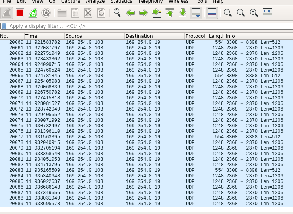
Task: Select packet with time 11.936022637
Action: pos(146,181)
